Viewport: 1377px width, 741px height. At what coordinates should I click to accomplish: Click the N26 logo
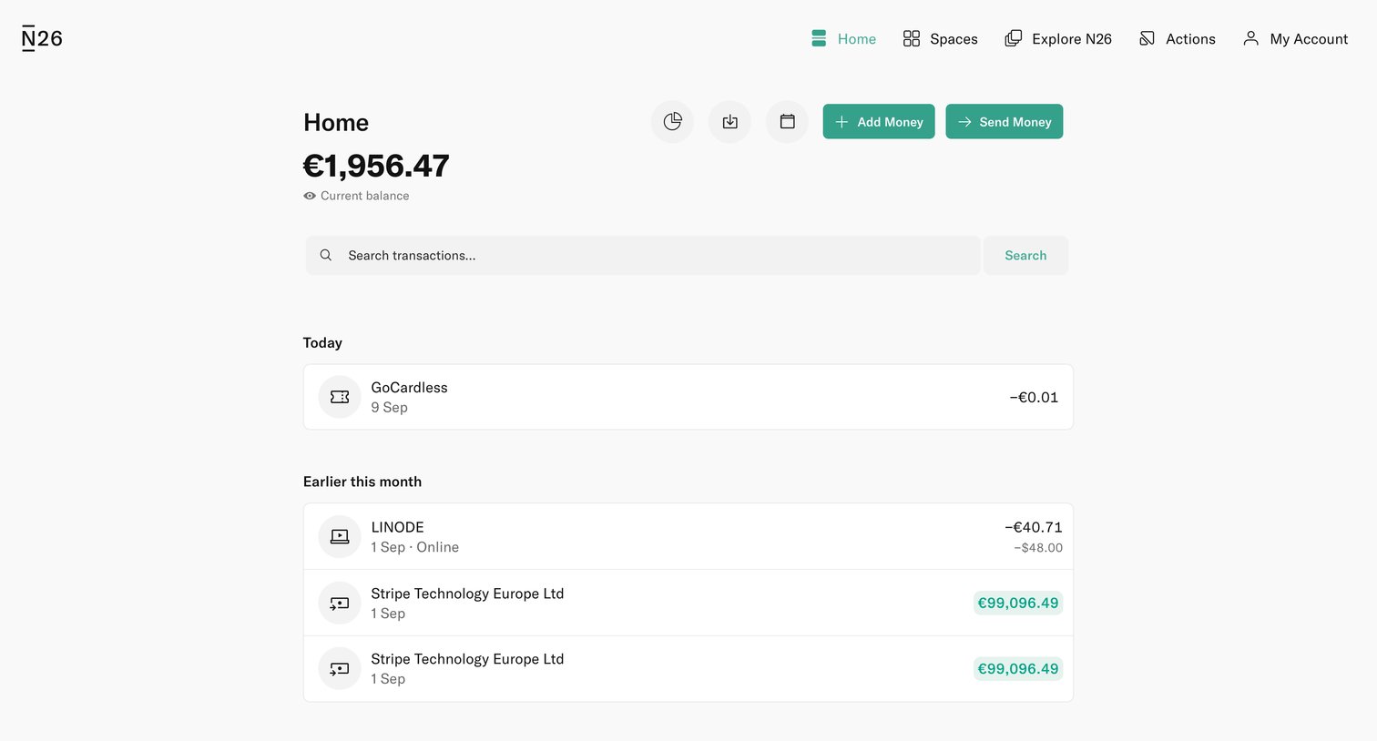(42, 38)
